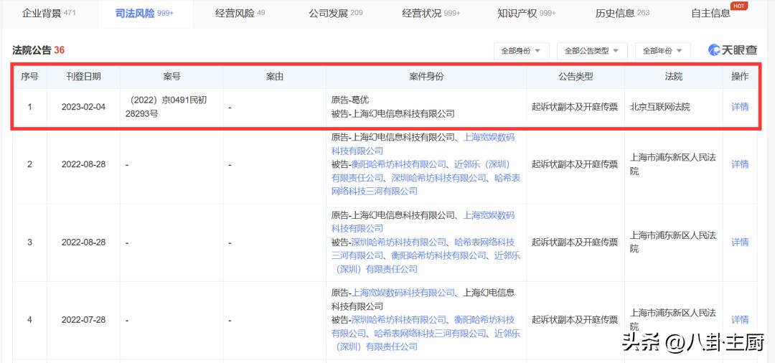Open 衡阳哈希坊科技有限公司 link in row 2
The width and height of the screenshot is (775, 363).
[398, 164]
